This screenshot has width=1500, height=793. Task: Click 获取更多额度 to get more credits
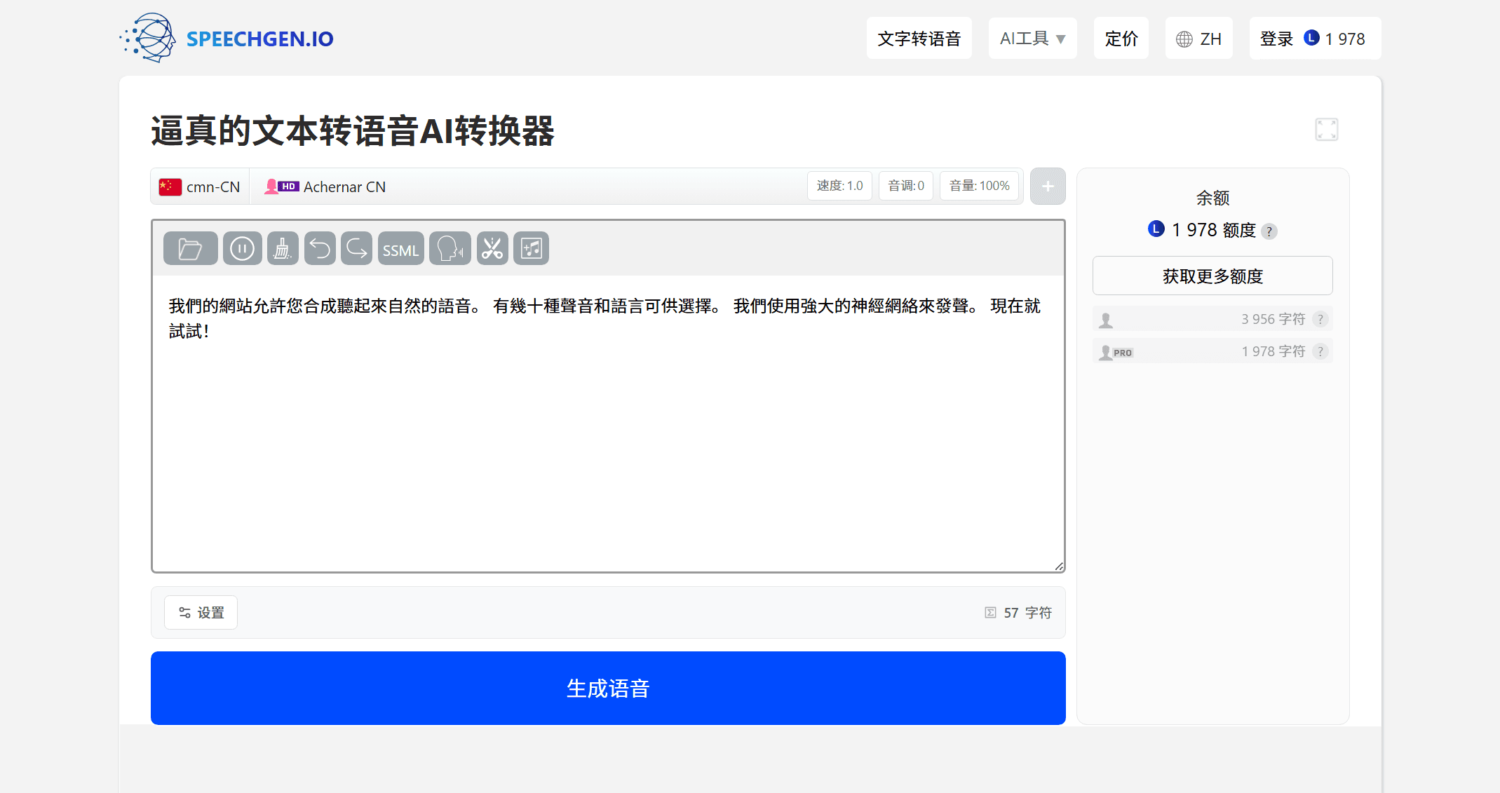(x=1212, y=275)
